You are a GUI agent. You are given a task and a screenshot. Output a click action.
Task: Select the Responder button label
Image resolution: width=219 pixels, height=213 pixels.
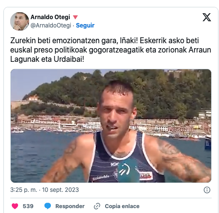click(70, 206)
